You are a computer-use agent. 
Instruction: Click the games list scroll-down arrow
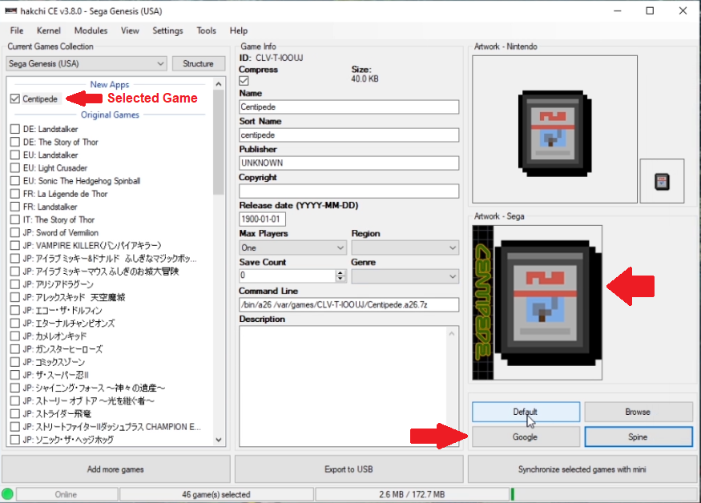click(219, 440)
